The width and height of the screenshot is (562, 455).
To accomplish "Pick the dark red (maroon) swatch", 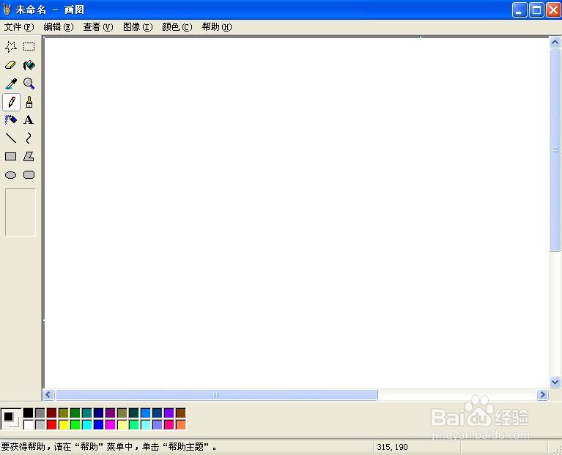I will pyautogui.click(x=51, y=413).
